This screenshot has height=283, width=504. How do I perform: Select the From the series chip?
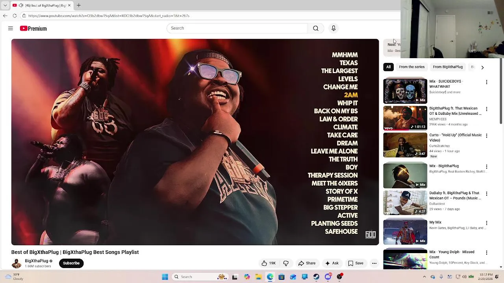click(411, 67)
